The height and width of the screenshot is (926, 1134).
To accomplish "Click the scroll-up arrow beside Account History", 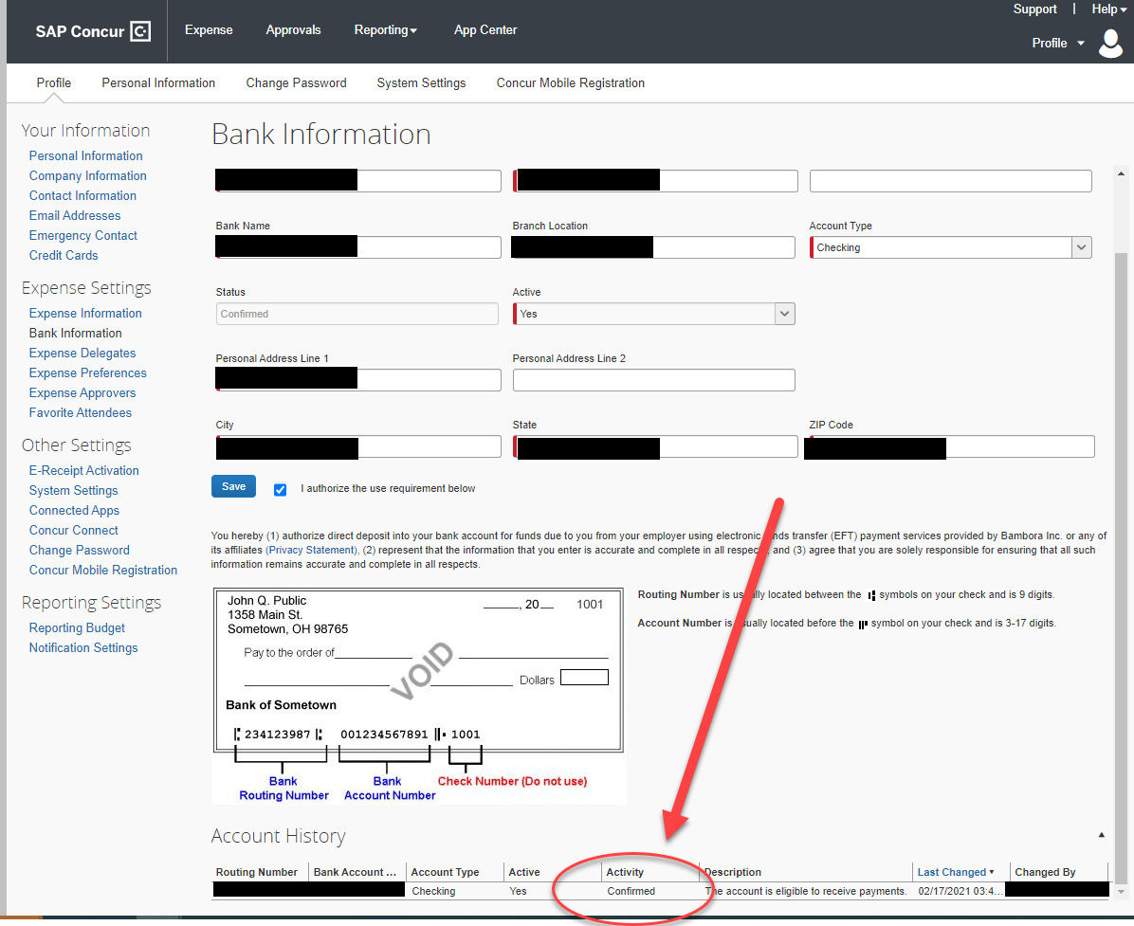I will point(1101,835).
